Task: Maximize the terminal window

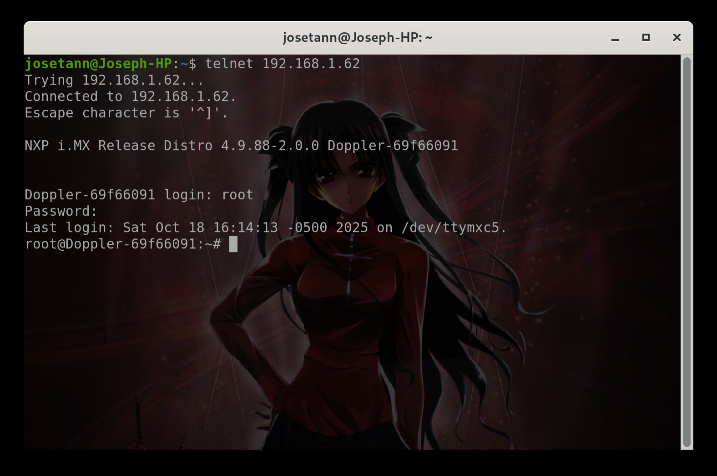Action: click(x=646, y=38)
